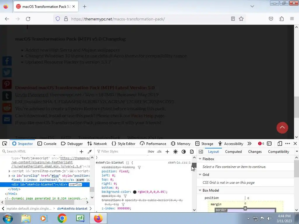The image size is (299, 224).
Task: Collapse the Grid section
Action: pos(200,174)
